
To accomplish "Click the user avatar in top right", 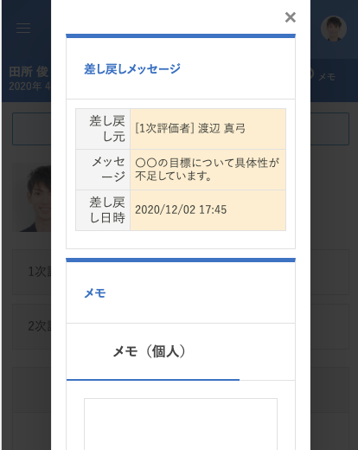I will pyautogui.click(x=334, y=29).
